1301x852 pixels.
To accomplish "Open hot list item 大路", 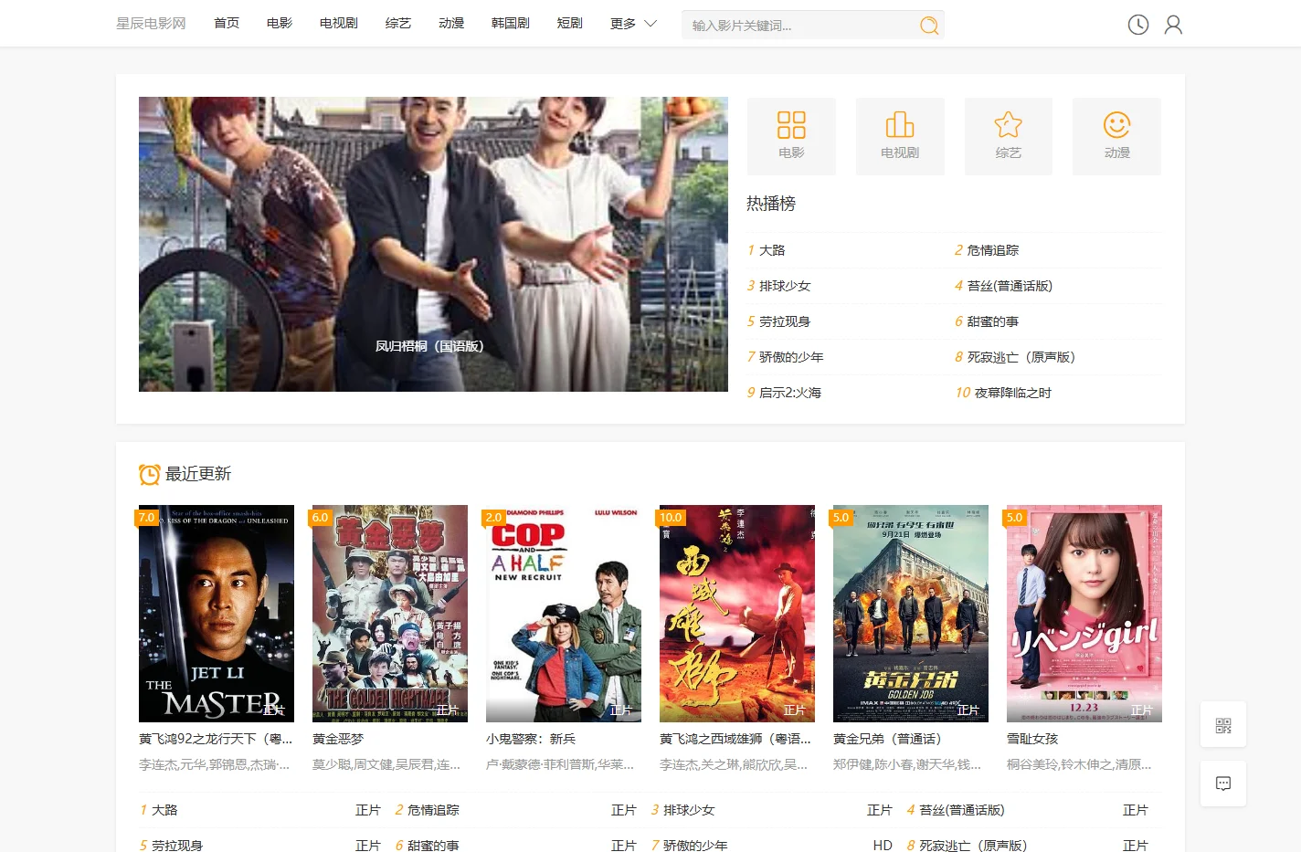I will tap(772, 250).
